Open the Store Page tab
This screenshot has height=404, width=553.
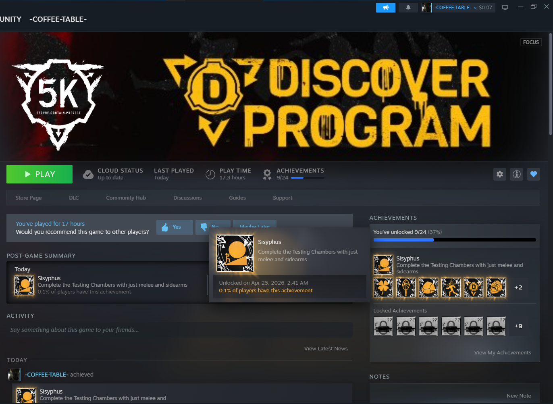point(29,198)
